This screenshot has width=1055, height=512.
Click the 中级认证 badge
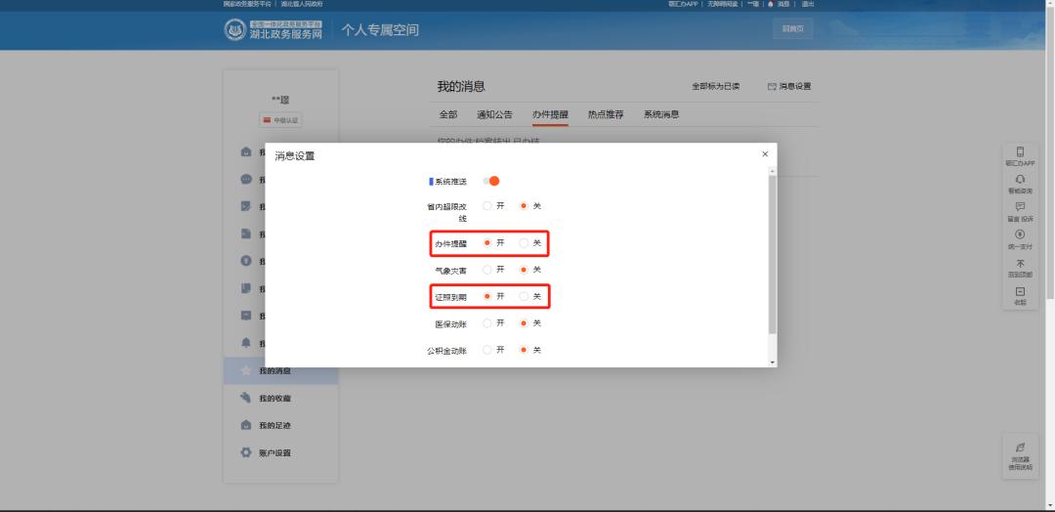coord(280,120)
